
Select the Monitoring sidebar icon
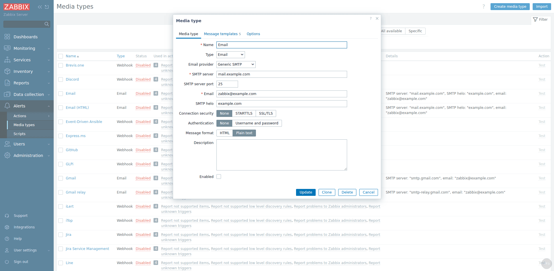point(8,48)
